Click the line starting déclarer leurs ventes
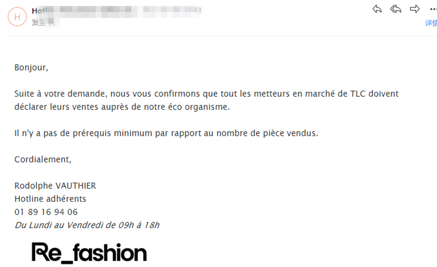This screenshot has width=437, height=267. (122, 107)
